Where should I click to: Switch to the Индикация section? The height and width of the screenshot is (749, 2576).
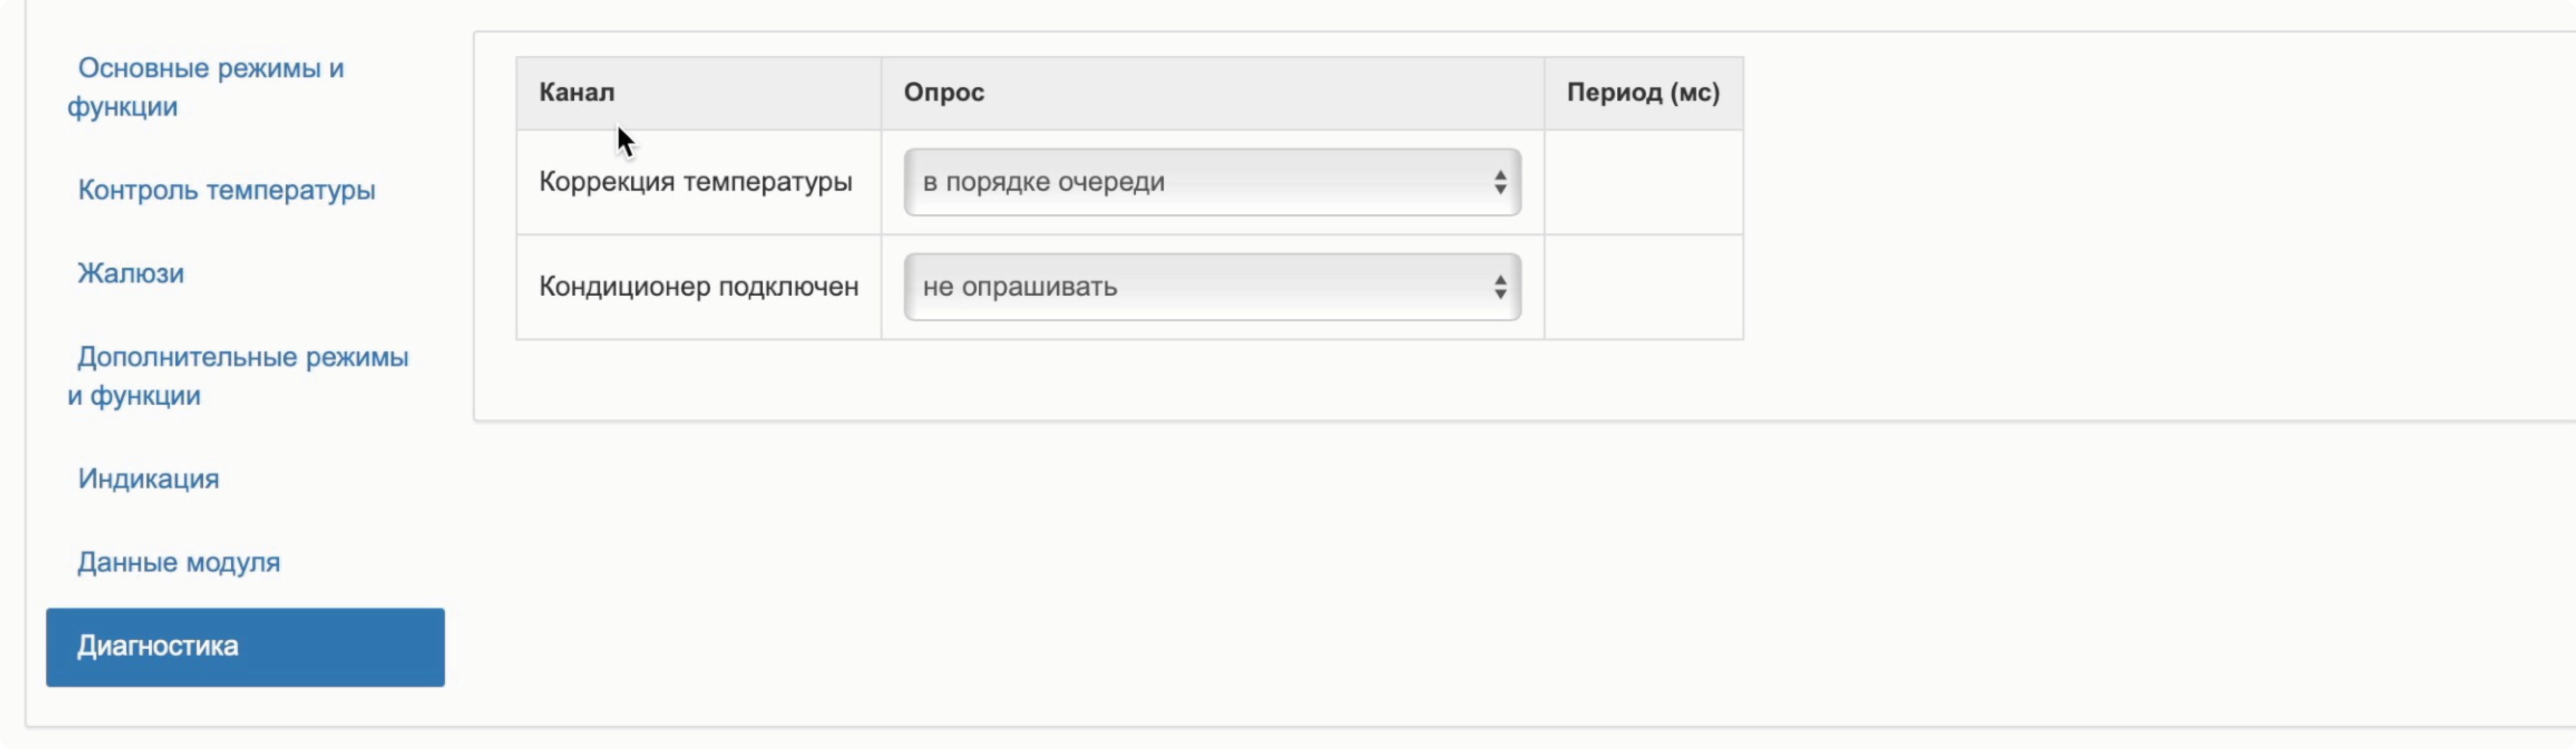point(148,479)
